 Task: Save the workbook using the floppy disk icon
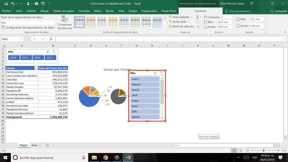coord(6,4)
